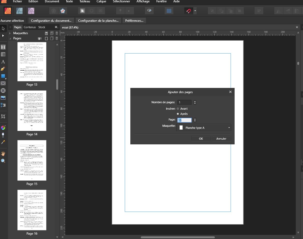303x239 pixels.
Task: Open the Fichier menu
Action: (x=17, y=2)
